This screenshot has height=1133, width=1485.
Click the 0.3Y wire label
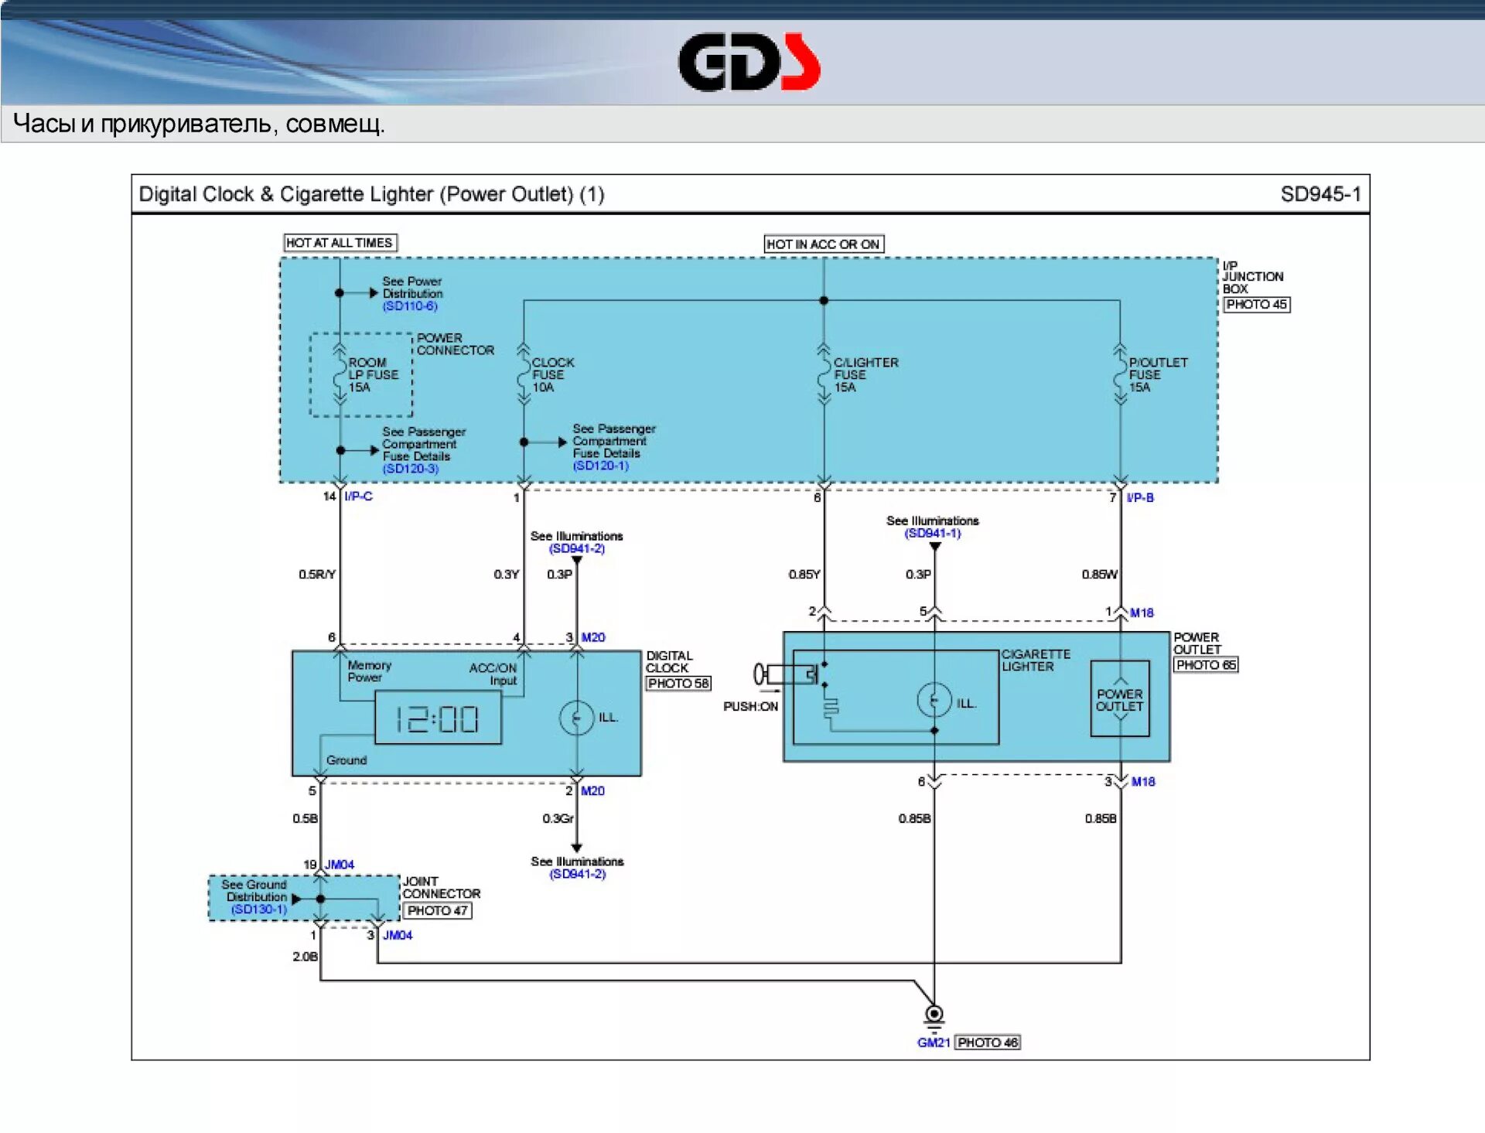(507, 575)
